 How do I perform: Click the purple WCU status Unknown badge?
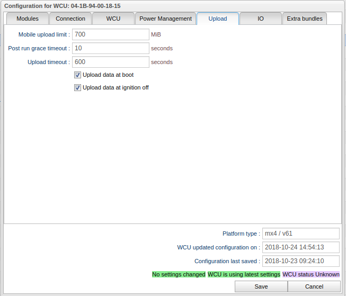[311, 274]
